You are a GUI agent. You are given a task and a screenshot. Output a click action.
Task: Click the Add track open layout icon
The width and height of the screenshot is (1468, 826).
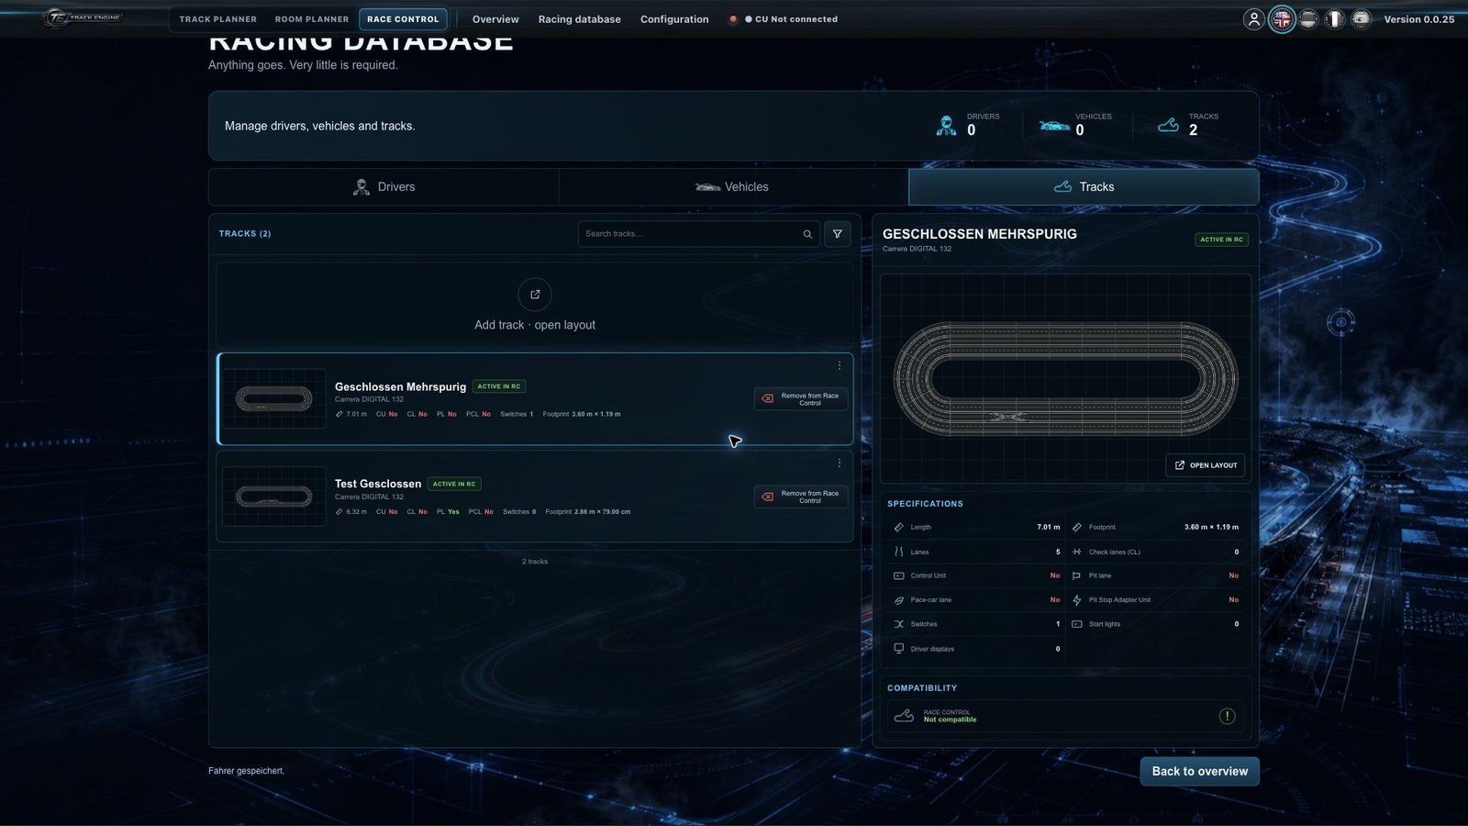pyautogui.click(x=535, y=295)
